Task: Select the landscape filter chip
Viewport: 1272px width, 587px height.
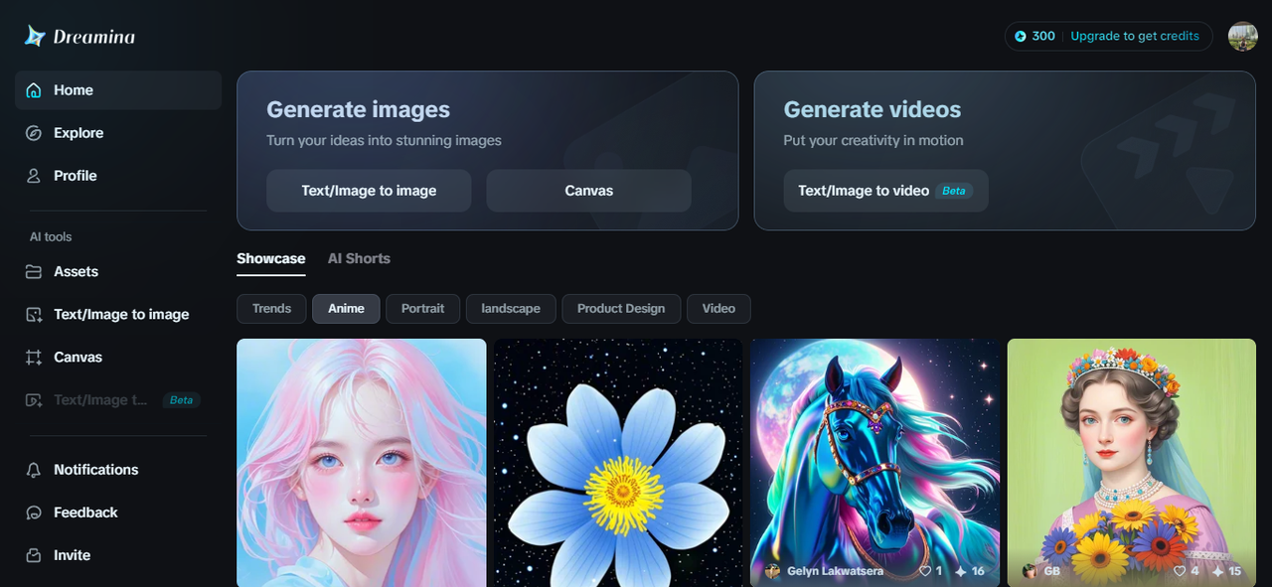Action: pos(511,309)
